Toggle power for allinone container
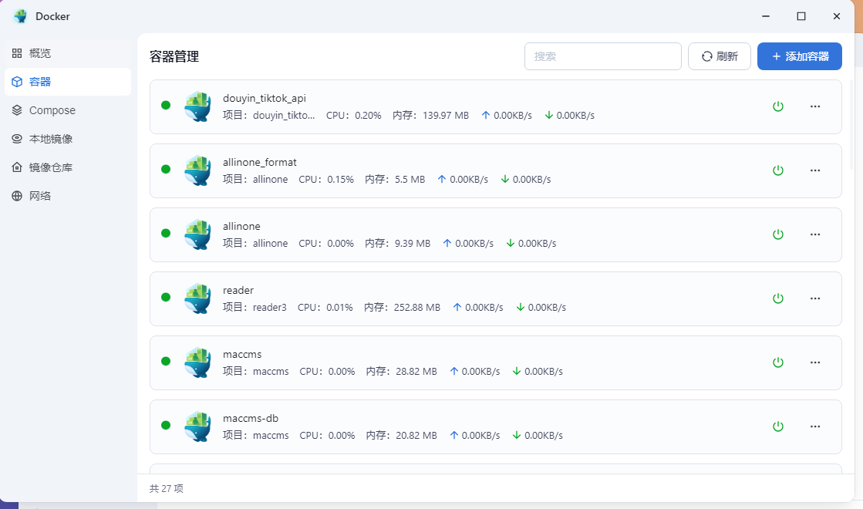Image resolution: width=863 pixels, height=509 pixels. tap(777, 234)
